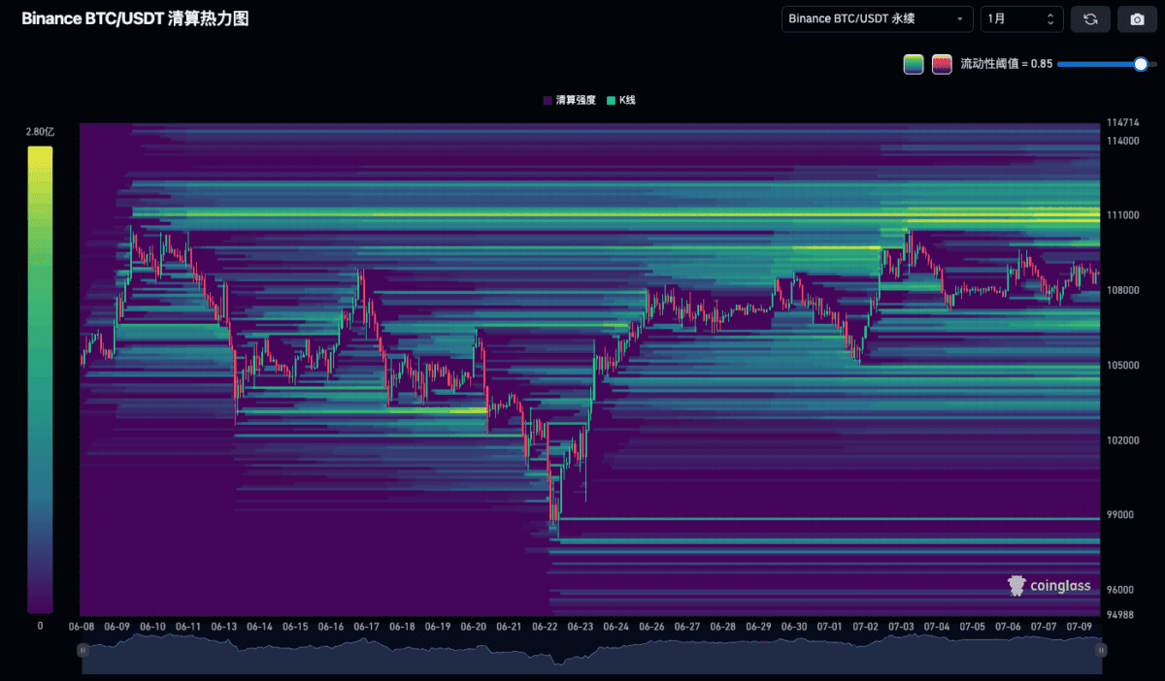Toggle the 清算强度 legend series
This screenshot has width=1165, height=681.
click(x=568, y=100)
